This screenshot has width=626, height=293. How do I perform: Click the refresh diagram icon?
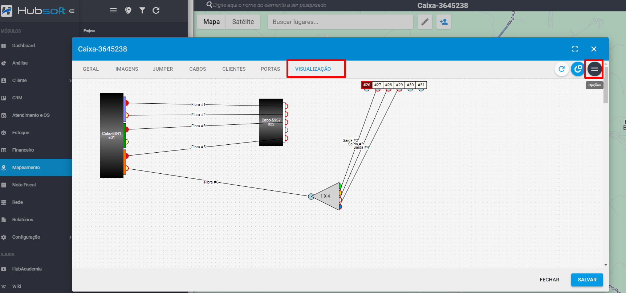pos(561,69)
